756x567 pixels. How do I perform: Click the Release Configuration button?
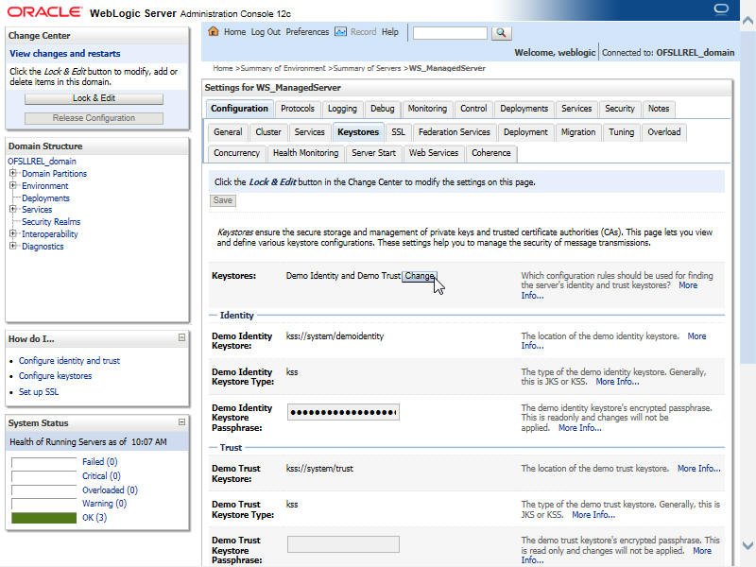click(94, 118)
